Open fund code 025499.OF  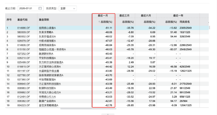23,62
